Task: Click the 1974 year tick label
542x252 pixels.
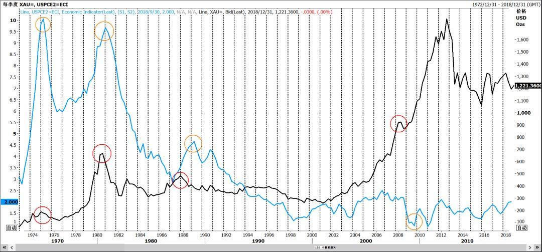Action: tap(32, 235)
